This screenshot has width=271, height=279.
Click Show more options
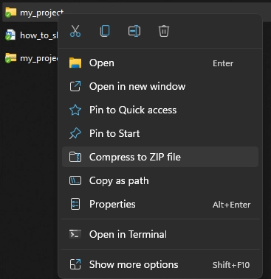click(160, 264)
